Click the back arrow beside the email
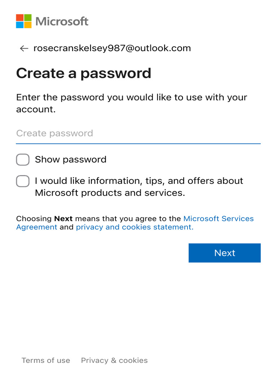The width and height of the screenshot is (277, 369). [24, 49]
